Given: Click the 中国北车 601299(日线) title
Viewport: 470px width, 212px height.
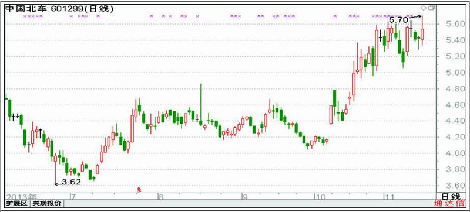Looking at the screenshot, I should tap(60, 9).
